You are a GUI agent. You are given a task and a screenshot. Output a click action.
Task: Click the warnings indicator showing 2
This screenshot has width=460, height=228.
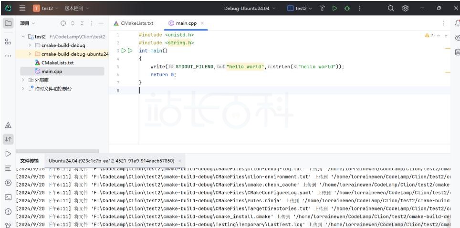click(429, 35)
